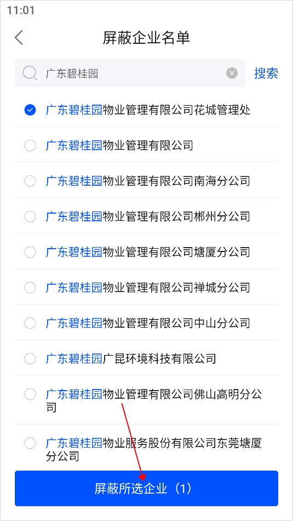
Task: Select 东莞塘厦分公司 radio button
Action: point(30,443)
